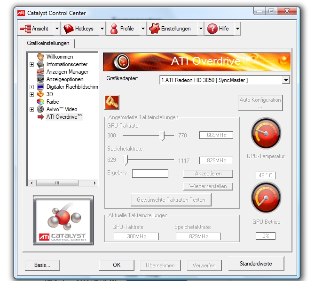
Task: Select Farbe in the tree
Action: pos(53,102)
